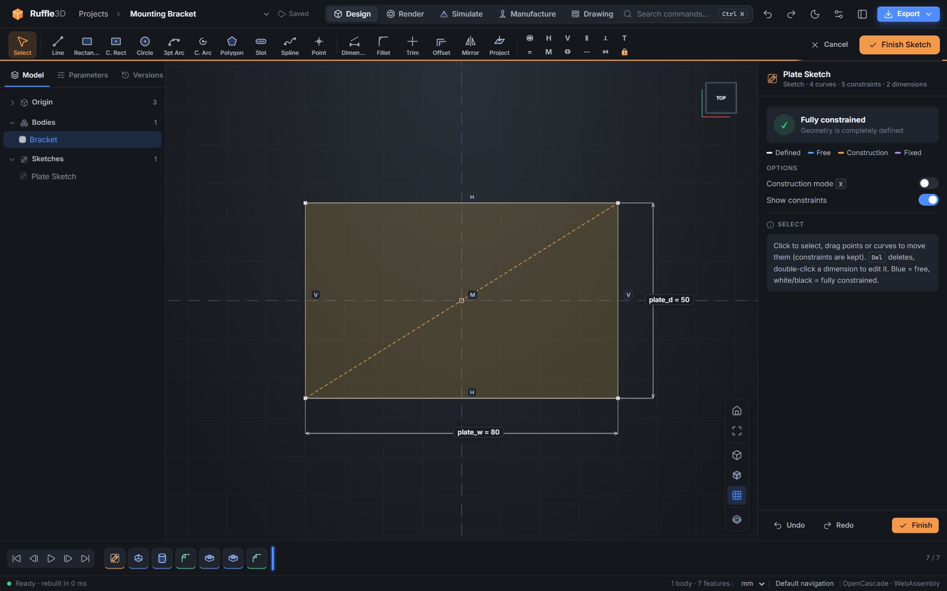This screenshot has width=947, height=591.
Task: Switch to the Render workspace tab
Action: click(405, 14)
